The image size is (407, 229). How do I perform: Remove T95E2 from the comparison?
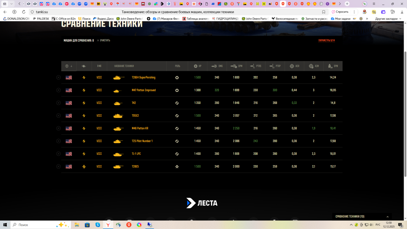(x=58, y=116)
